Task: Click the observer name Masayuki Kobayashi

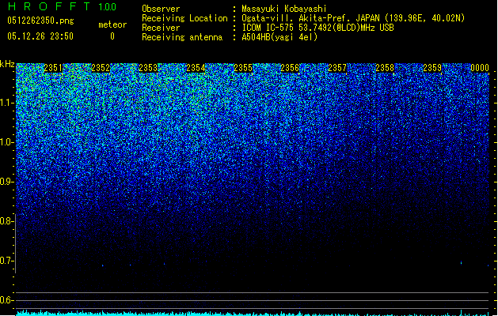Action: tap(284, 9)
